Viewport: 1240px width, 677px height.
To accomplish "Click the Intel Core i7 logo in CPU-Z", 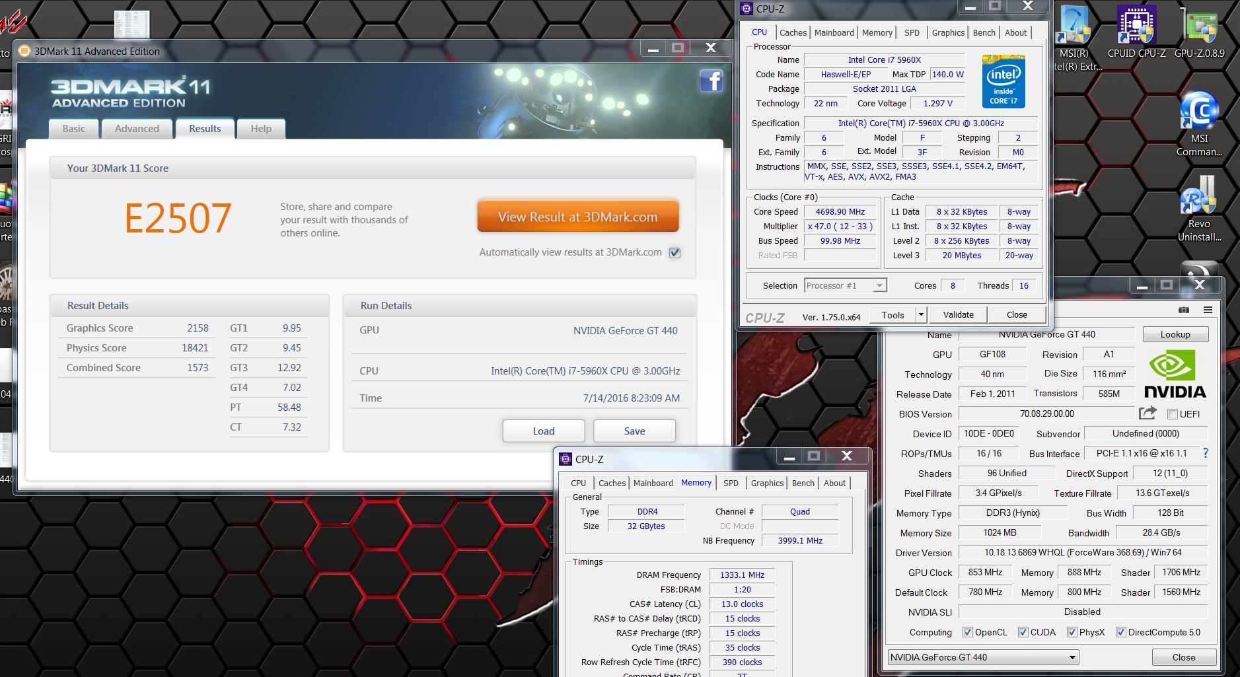I will pyautogui.click(x=1003, y=81).
